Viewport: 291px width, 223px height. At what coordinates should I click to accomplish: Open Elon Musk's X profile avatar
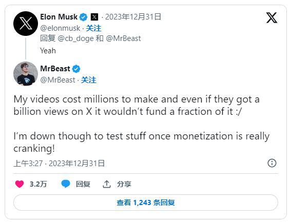pos(26,24)
